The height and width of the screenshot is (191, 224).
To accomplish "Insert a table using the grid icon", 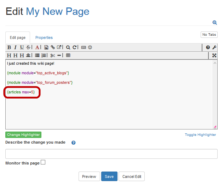I will point(68,55).
